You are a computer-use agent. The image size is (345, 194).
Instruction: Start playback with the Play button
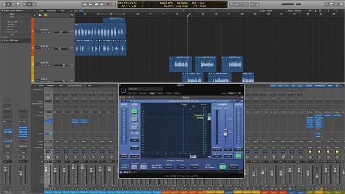click(102, 4)
